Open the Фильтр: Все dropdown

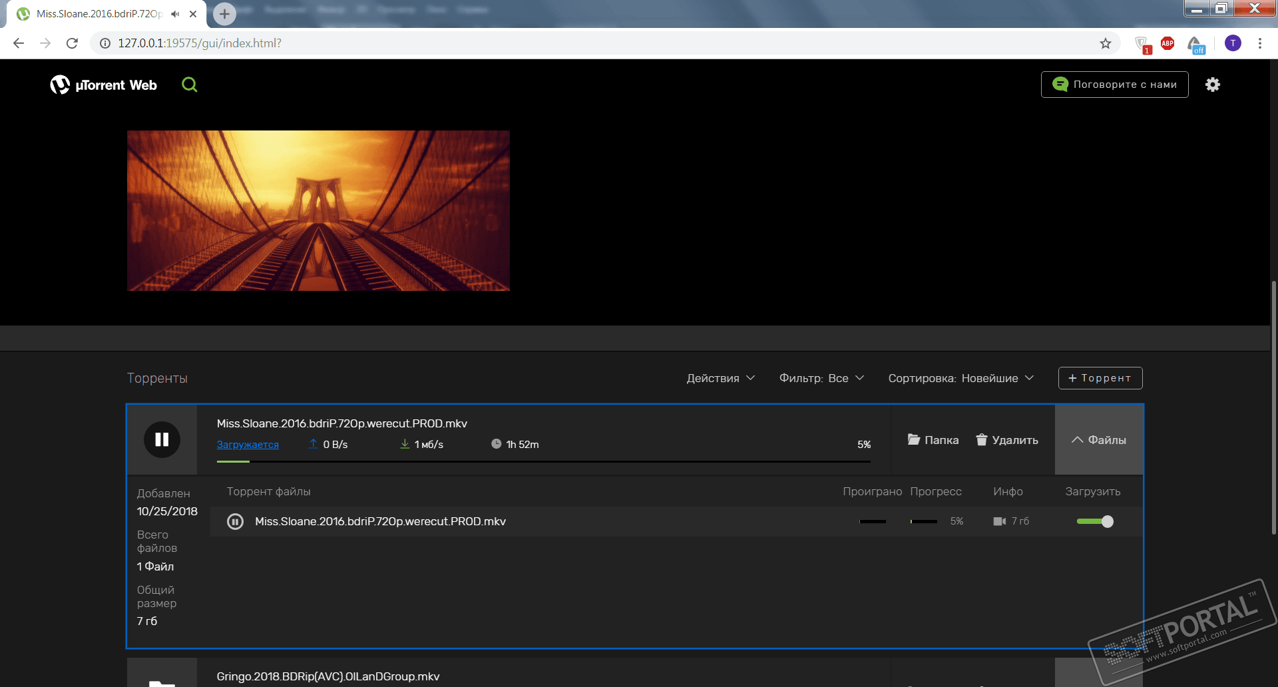pyautogui.click(x=822, y=378)
